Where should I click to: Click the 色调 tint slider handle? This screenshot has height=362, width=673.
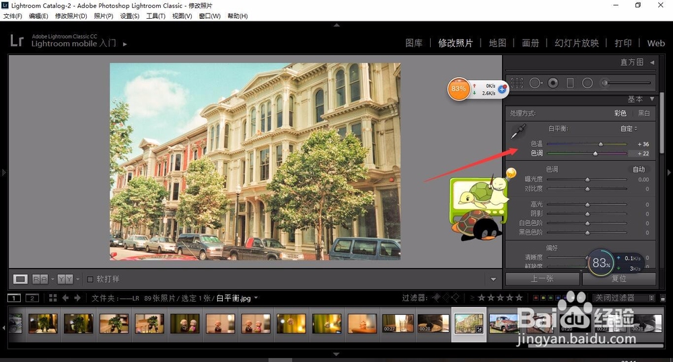click(596, 153)
